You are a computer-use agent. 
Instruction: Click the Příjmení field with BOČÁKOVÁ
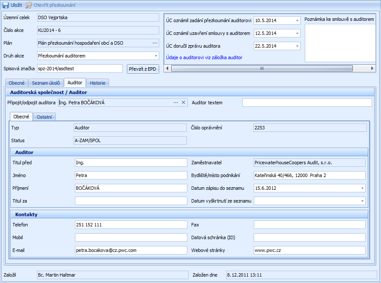point(131,188)
